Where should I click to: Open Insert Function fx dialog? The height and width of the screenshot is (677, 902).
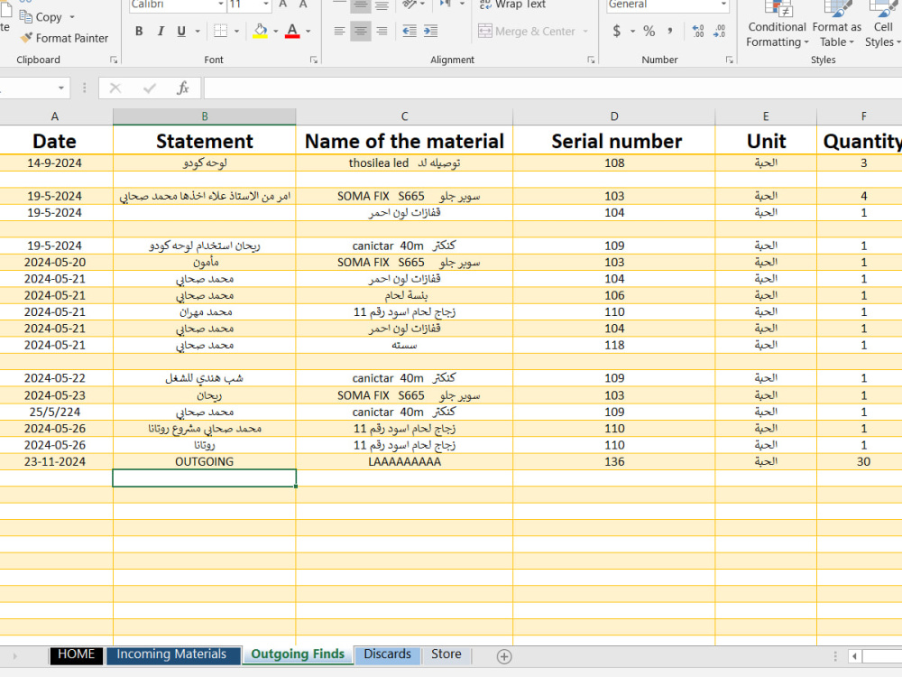point(183,88)
